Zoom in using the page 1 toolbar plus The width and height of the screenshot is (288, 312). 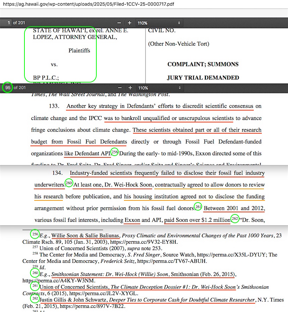(130, 23)
